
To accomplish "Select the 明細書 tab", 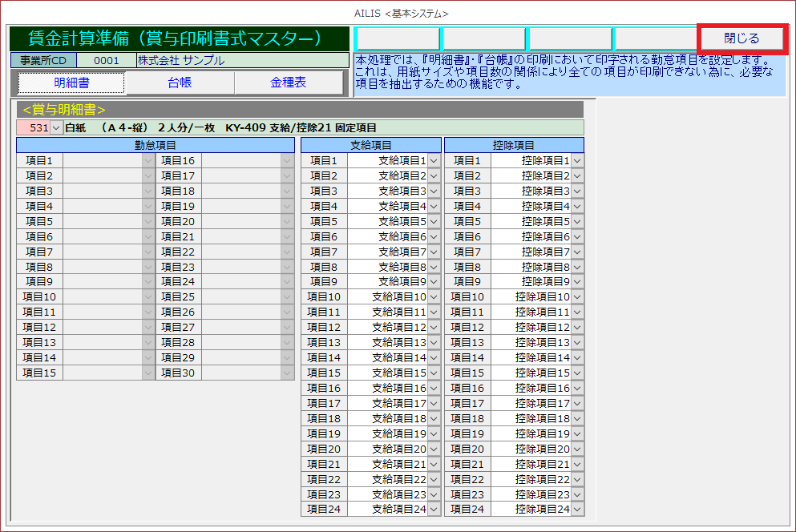I will coord(71,83).
